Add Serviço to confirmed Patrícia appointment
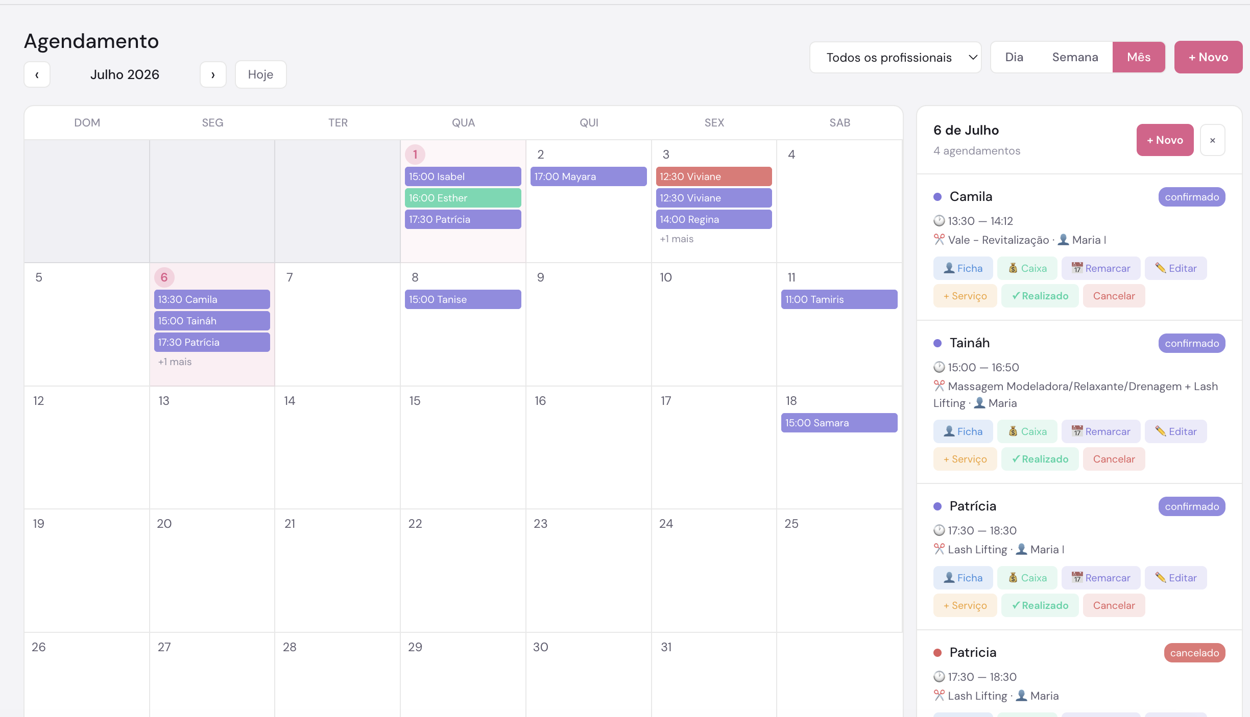1250x717 pixels. coord(965,605)
